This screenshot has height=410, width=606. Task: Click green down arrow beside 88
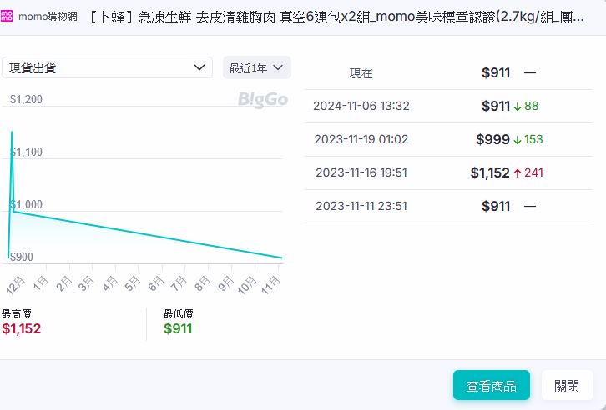[x=518, y=107]
